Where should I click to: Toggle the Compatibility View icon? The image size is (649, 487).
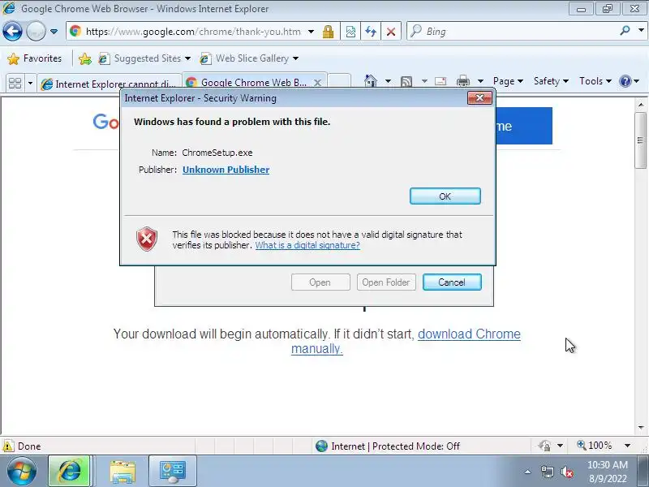pos(350,32)
